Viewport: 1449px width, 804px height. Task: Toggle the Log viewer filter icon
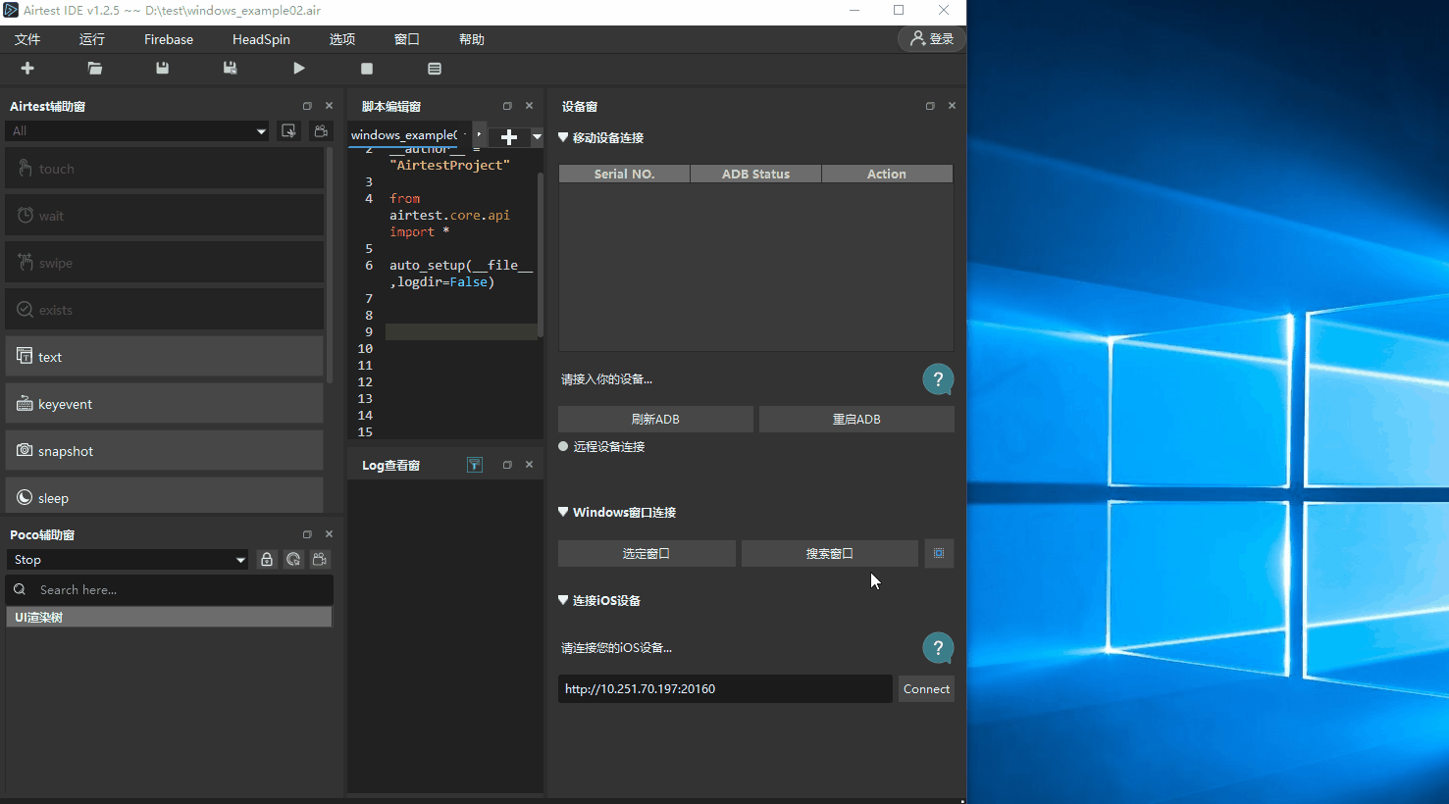pos(475,465)
